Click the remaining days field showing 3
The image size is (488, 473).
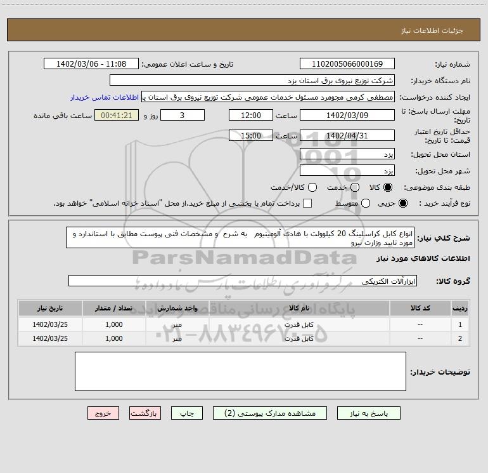[x=183, y=115]
